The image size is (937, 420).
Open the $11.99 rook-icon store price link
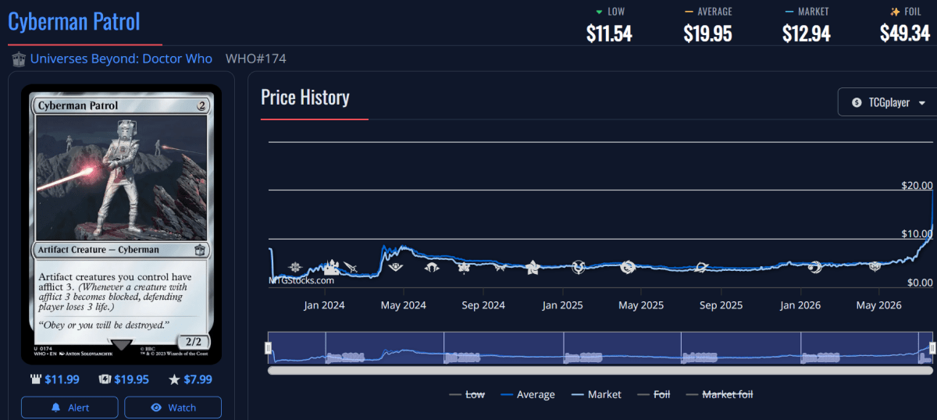coord(54,379)
